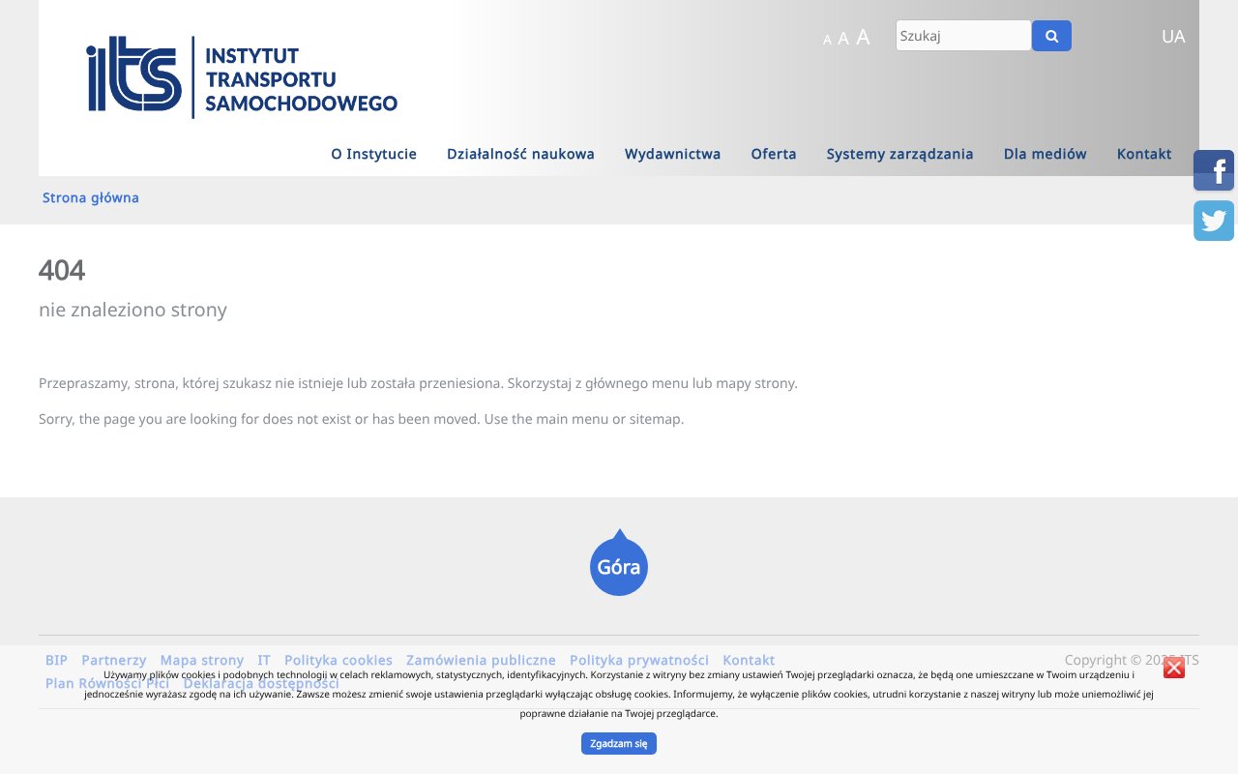Image resolution: width=1238 pixels, height=774 pixels.
Task: Click the search magnifier icon
Action: point(1051,35)
